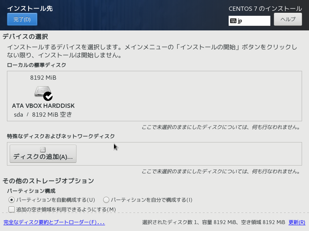The image size is (309, 231).
Task: Open 完全なディスク要約とブートローダー link
Action: 54,222
